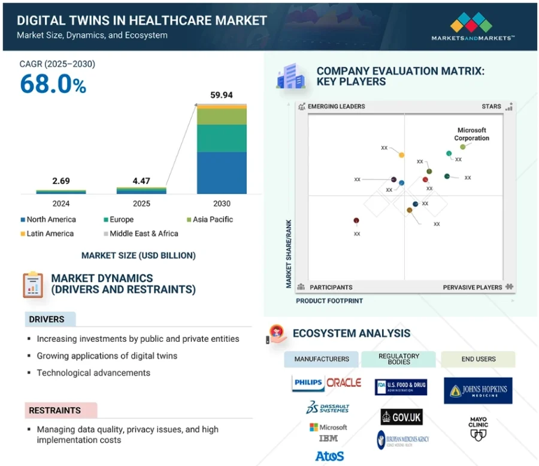Viewport: 539px width, 466px height.
Task: Click the 'Managing data quality' restraint bullet
Action: [x=128, y=435]
